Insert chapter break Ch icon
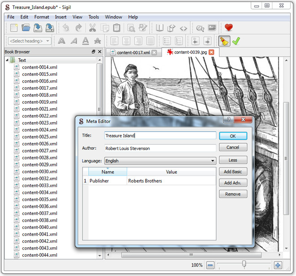The height and width of the screenshot is (276, 296). tap(200, 28)
